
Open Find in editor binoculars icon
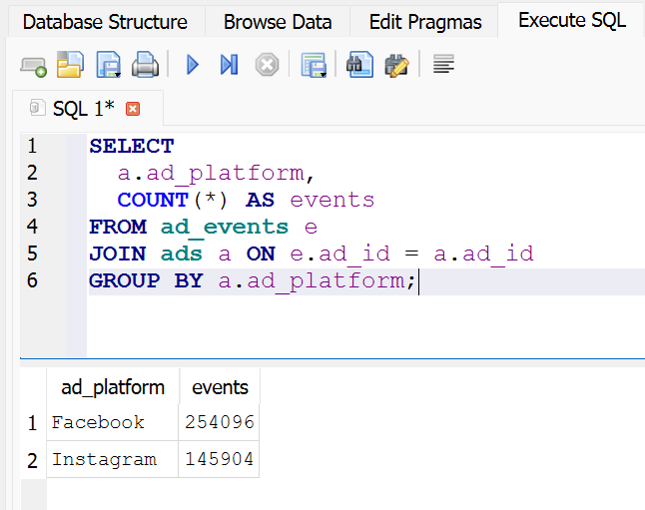pos(359,66)
